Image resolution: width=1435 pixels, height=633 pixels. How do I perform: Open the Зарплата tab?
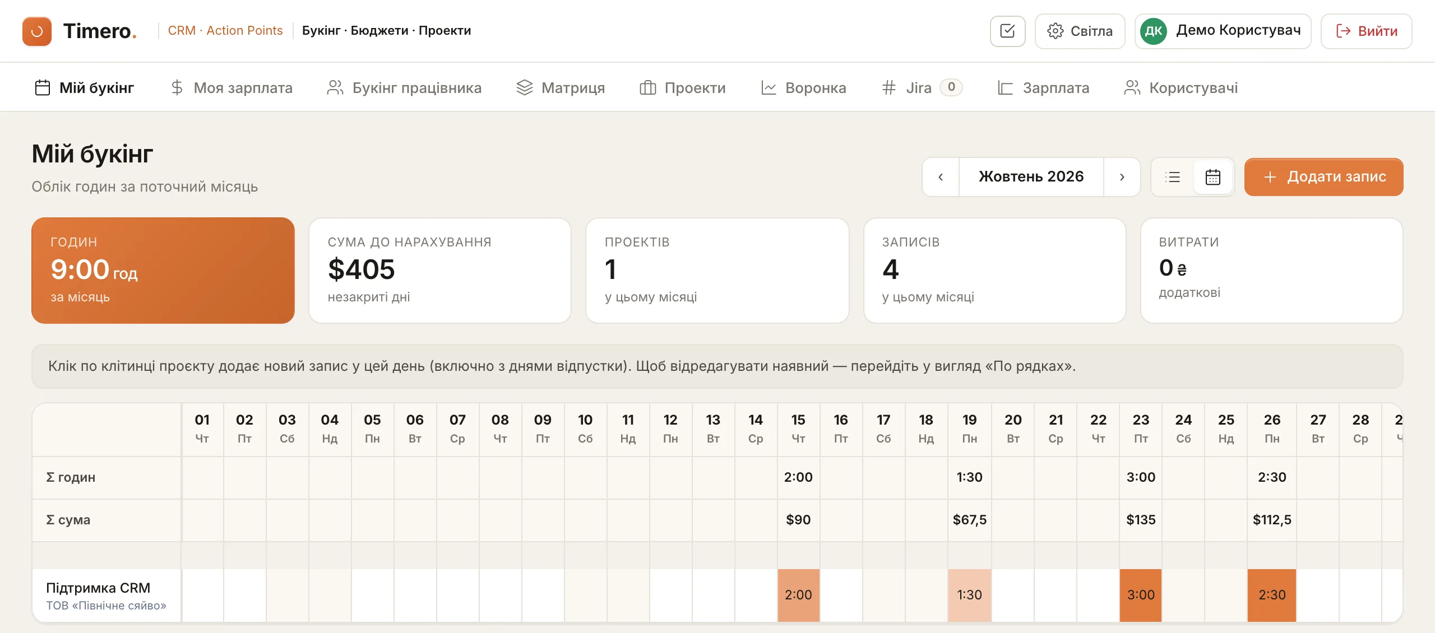tap(1043, 87)
